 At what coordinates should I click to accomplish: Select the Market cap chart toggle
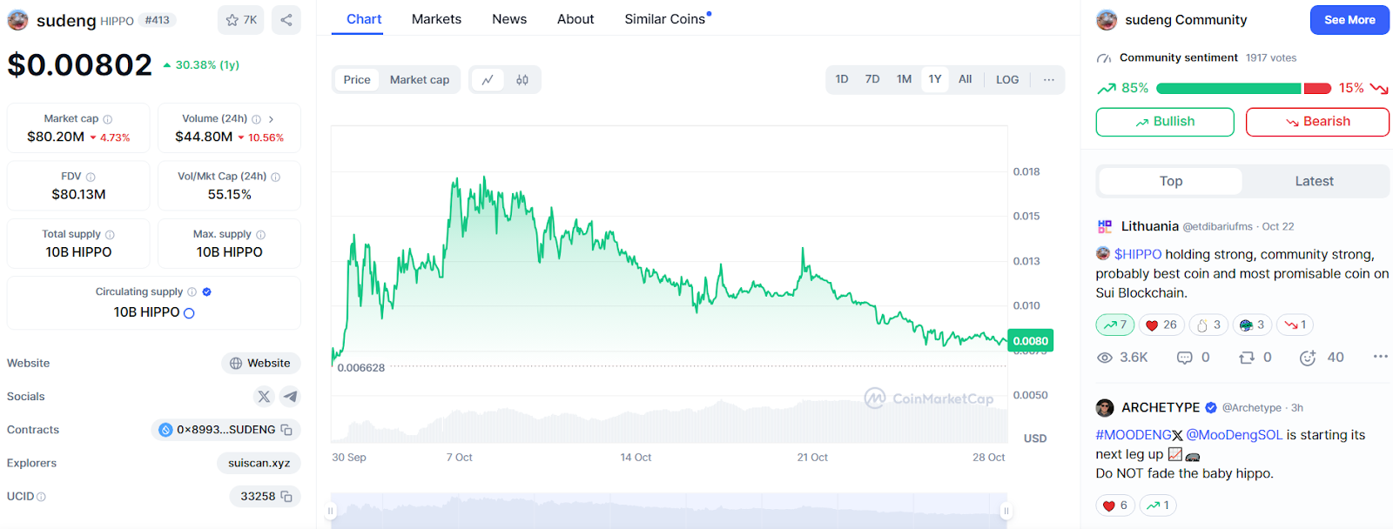coord(420,80)
